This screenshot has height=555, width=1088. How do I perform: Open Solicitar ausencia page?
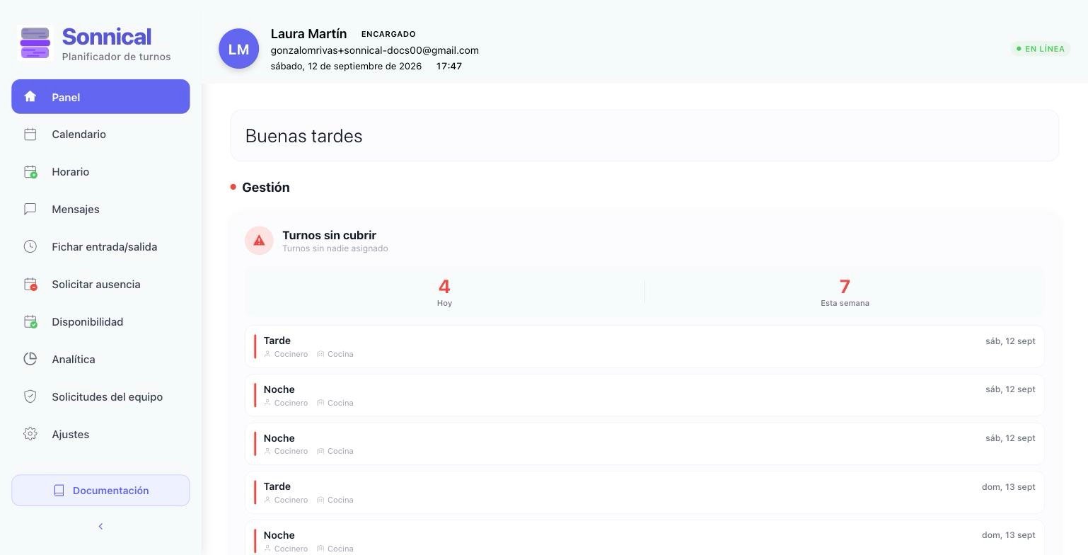(x=100, y=284)
